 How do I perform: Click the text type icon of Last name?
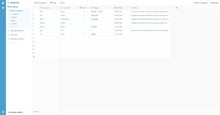point(61,8)
